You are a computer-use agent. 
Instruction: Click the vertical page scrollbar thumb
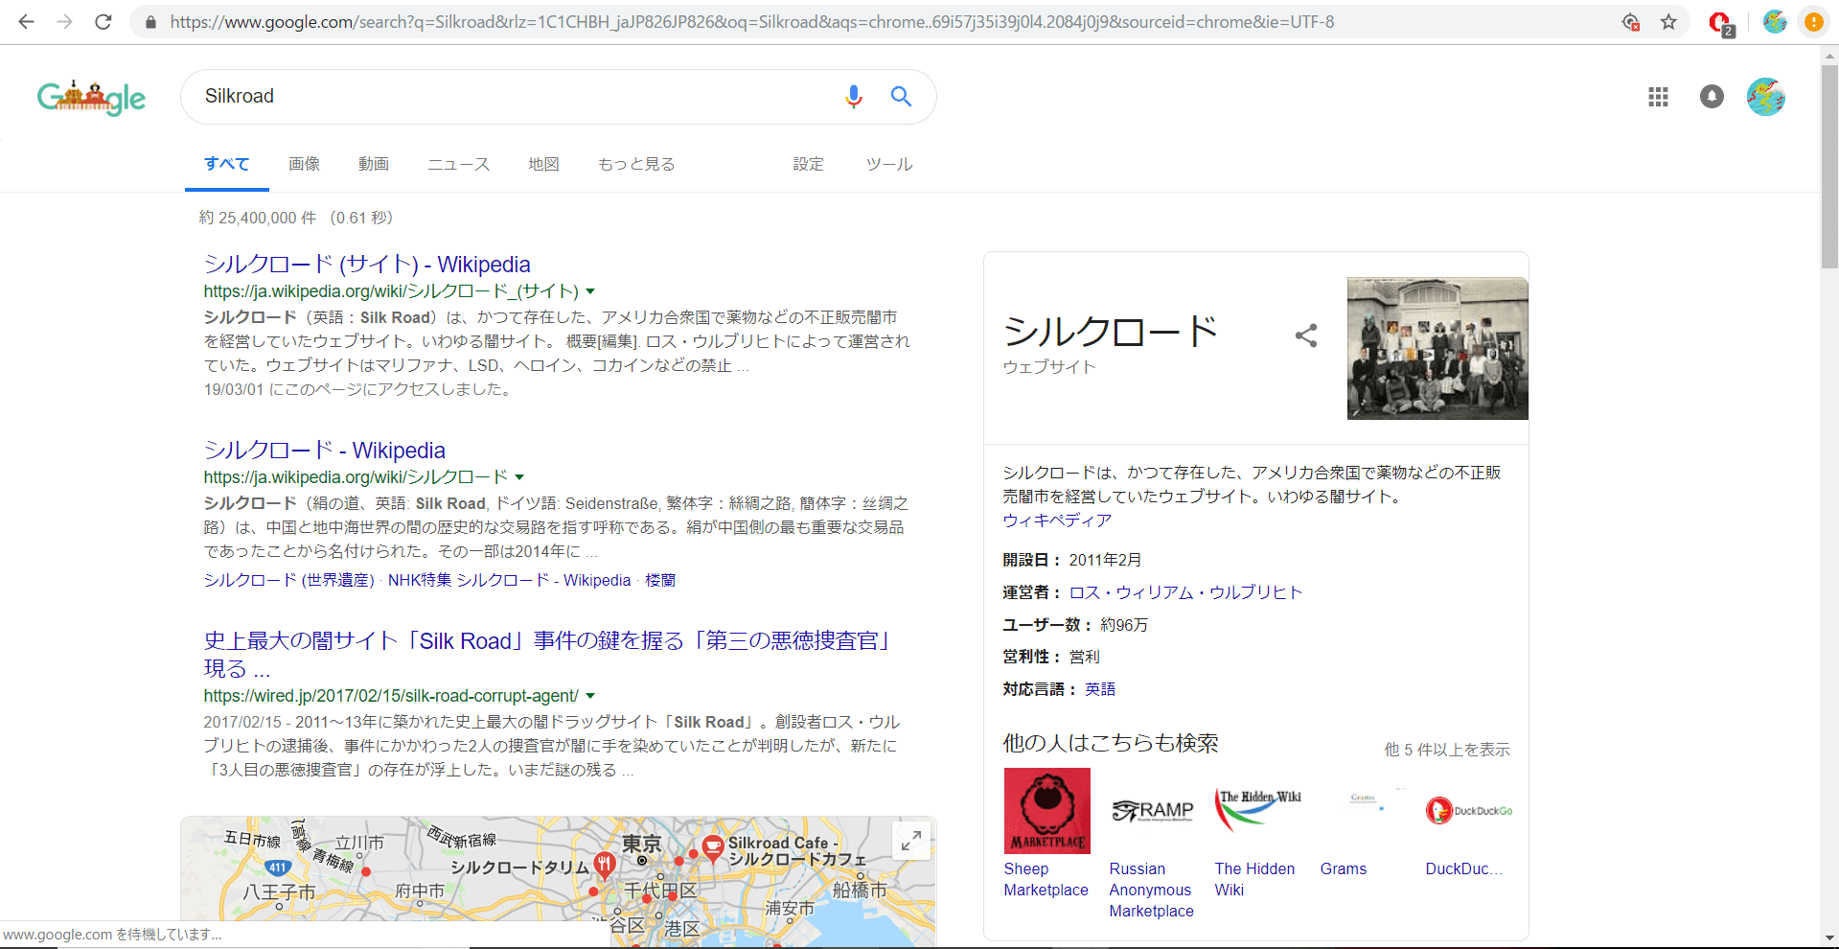[x=1829, y=168]
